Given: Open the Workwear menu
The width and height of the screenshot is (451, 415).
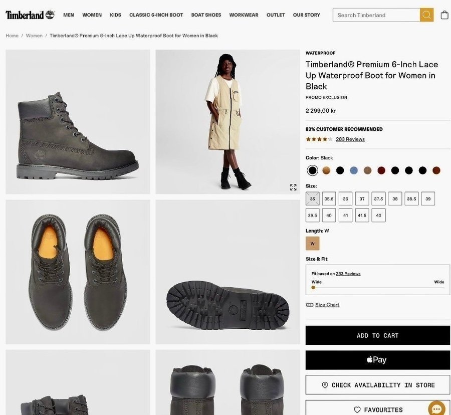Looking at the screenshot, I should pyautogui.click(x=244, y=15).
